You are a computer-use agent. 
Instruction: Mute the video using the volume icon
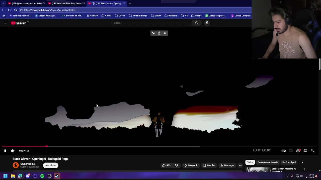coord(13,151)
